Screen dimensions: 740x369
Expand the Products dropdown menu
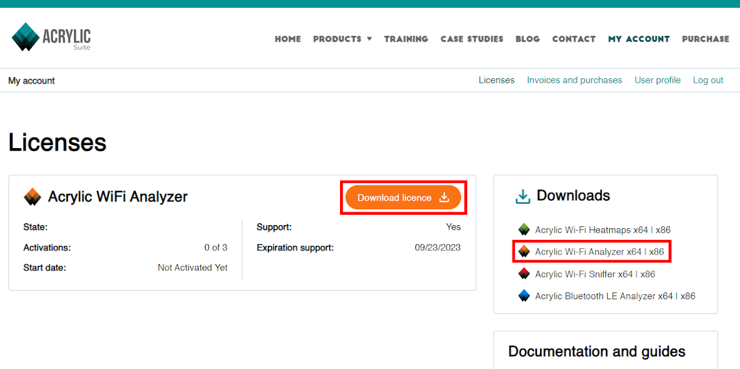[x=342, y=39]
